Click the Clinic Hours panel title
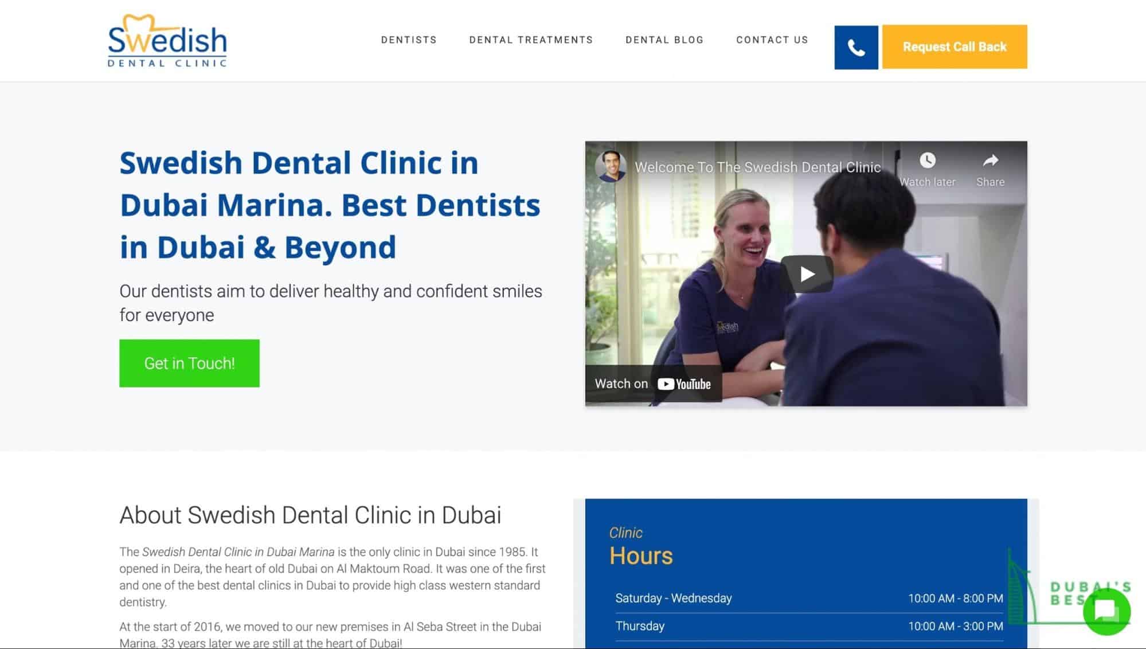Viewport: 1146px width, 649px height. tap(641, 546)
